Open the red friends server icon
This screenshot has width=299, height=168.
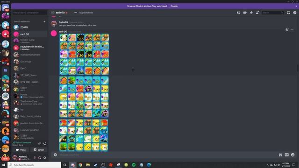pyautogui.click(x=6, y=34)
